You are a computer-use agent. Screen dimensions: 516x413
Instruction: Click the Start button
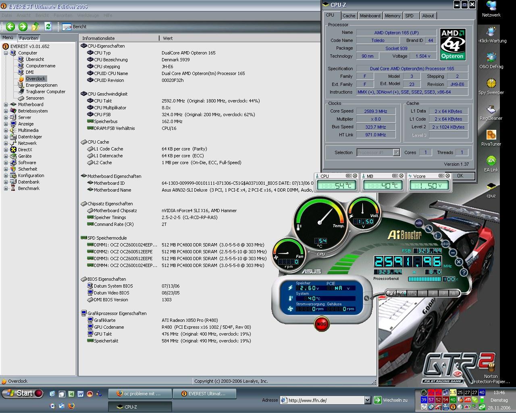click(x=22, y=393)
